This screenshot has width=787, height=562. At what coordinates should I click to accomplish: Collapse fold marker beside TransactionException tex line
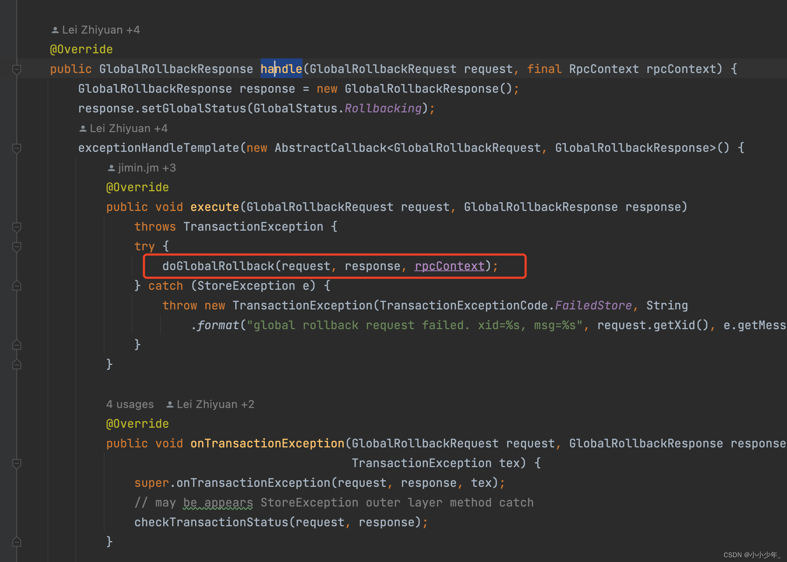coord(17,463)
